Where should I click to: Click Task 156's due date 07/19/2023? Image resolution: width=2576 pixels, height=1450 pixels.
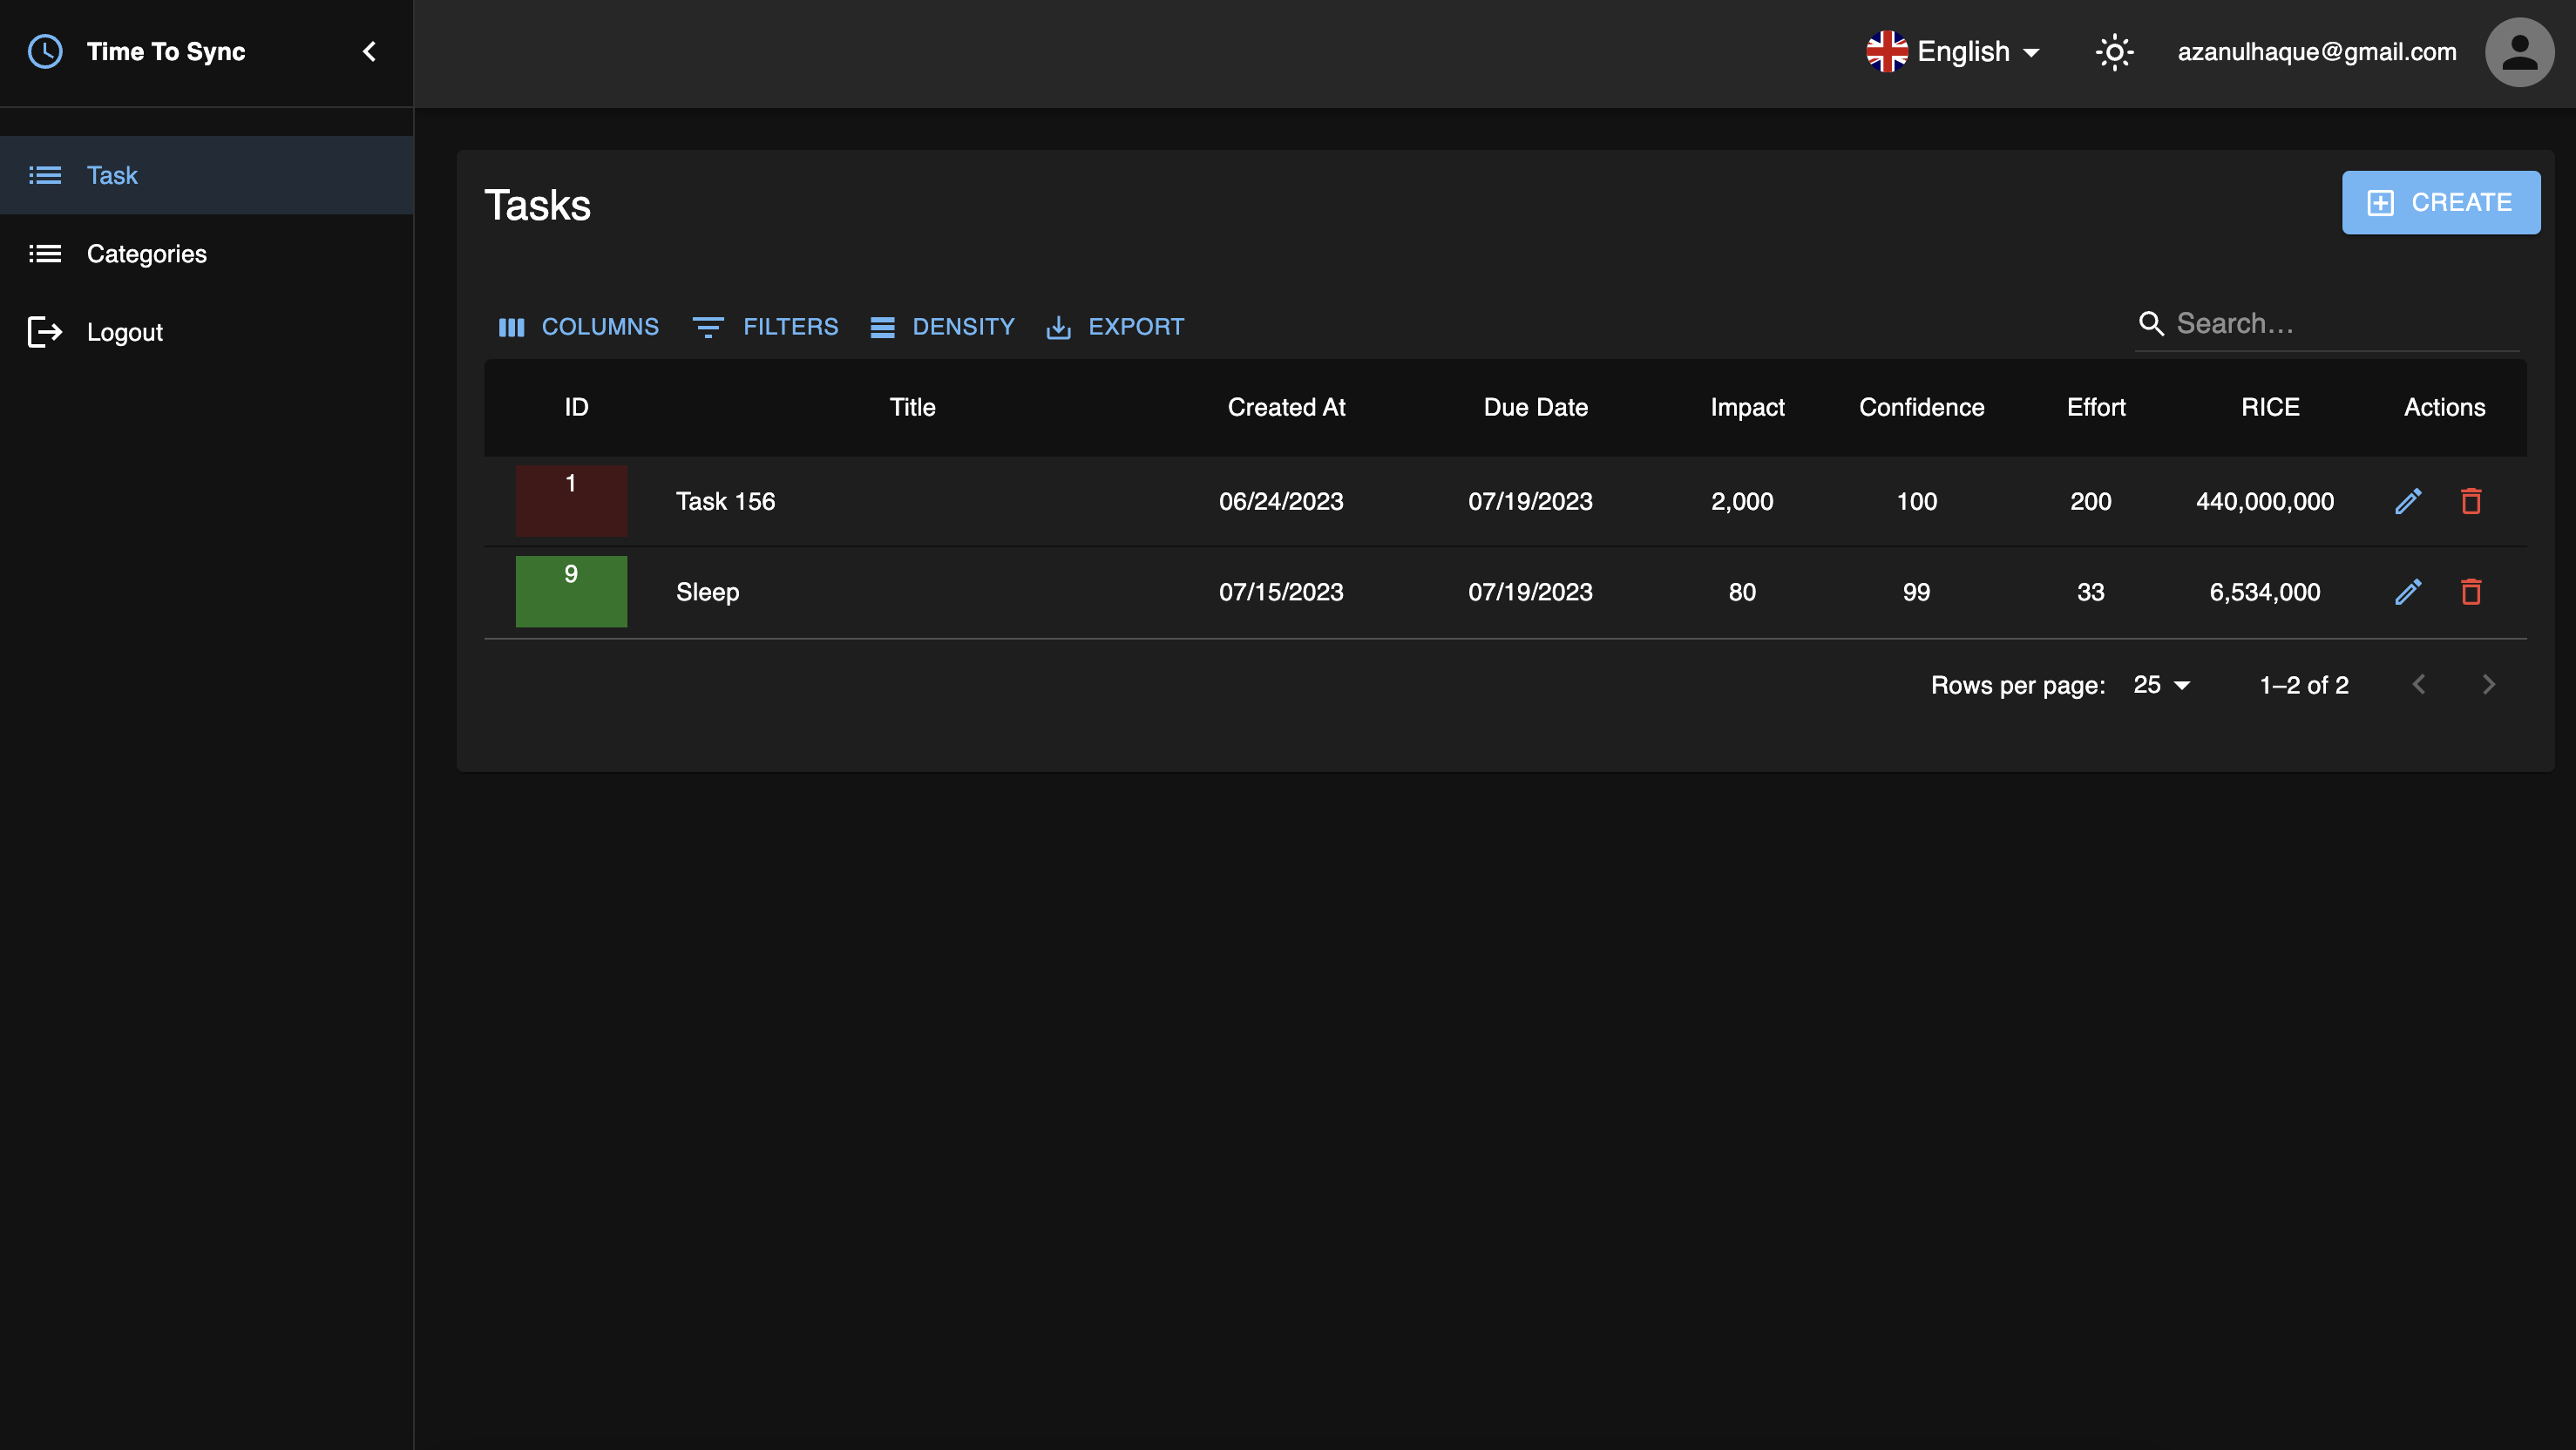click(x=1530, y=502)
